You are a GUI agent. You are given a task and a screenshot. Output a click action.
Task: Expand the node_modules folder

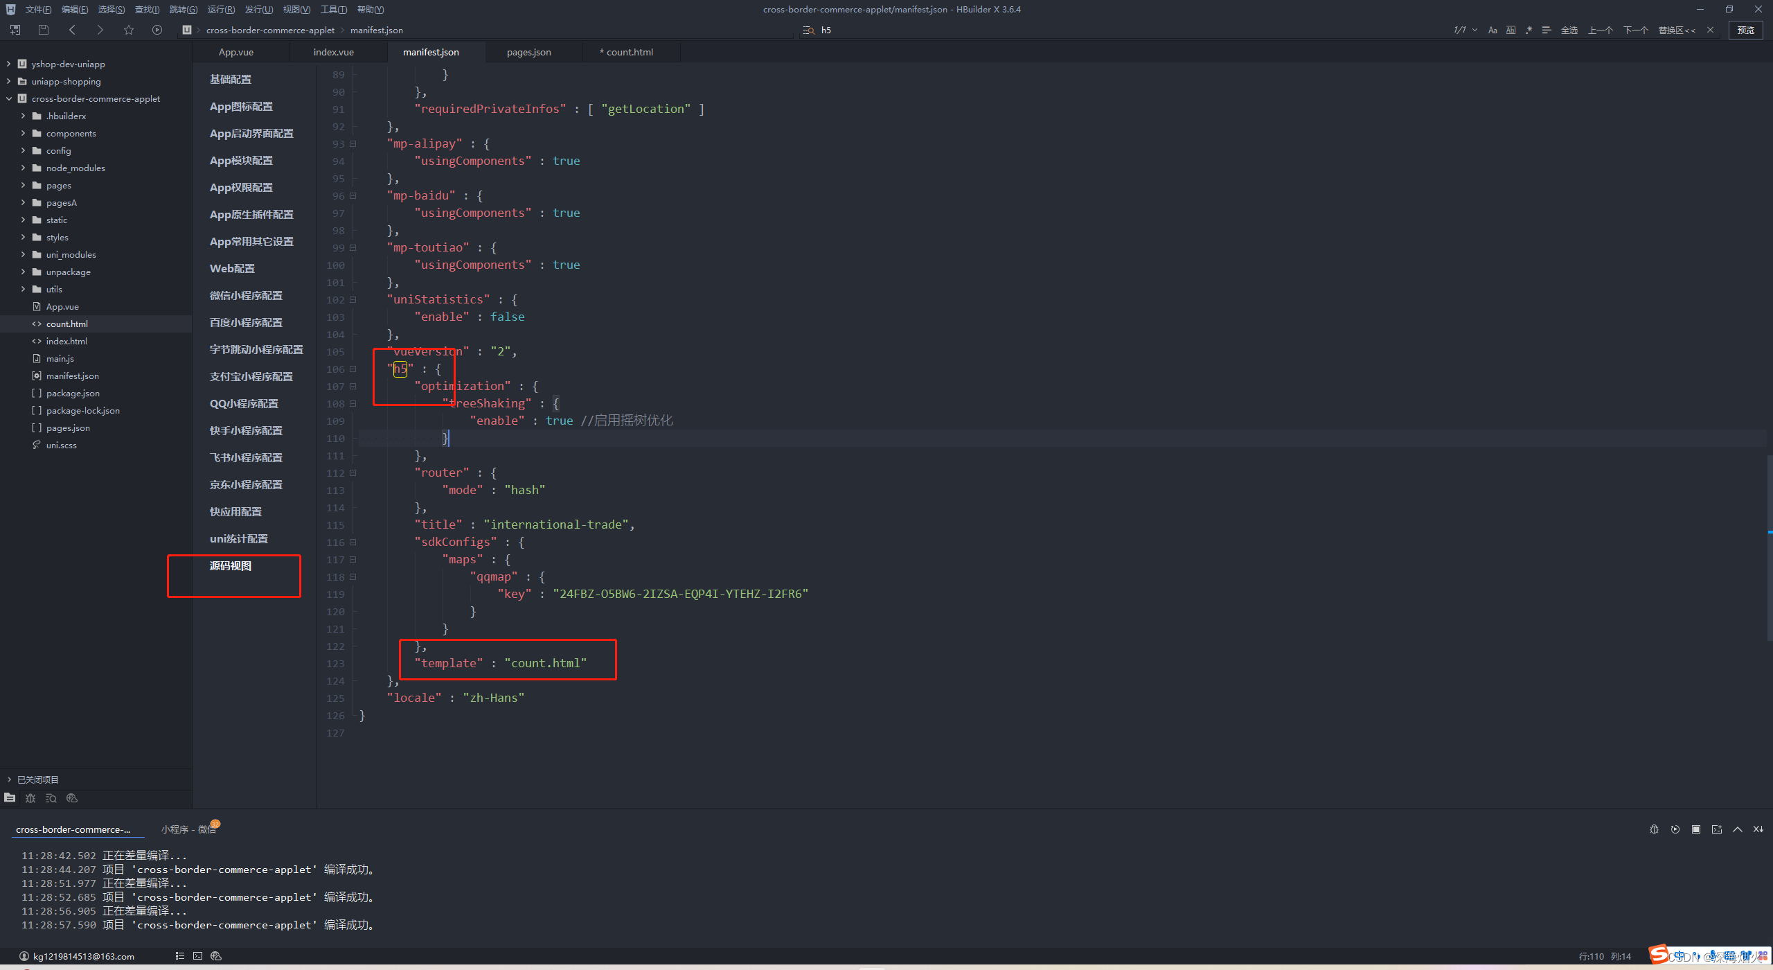[x=23, y=168]
